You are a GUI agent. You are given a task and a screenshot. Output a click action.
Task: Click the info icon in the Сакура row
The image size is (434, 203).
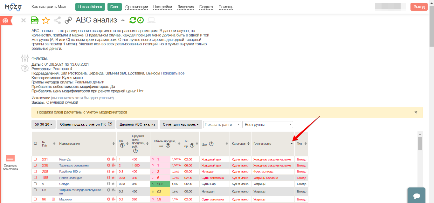pyautogui.click(x=108, y=184)
